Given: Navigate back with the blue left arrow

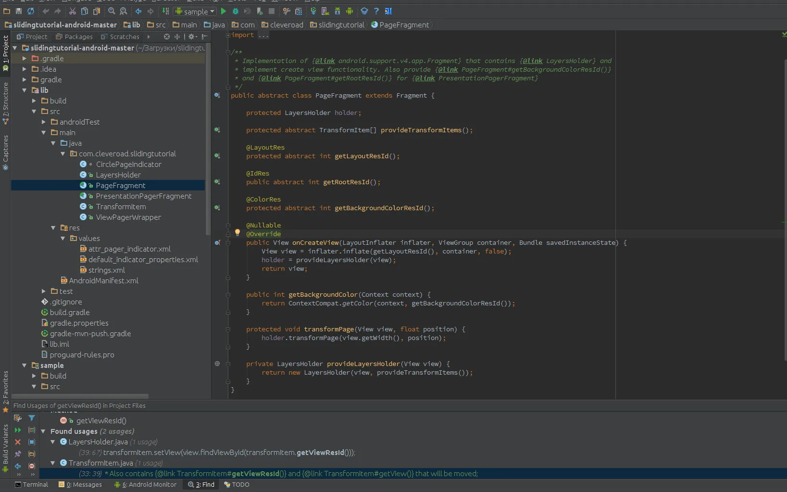Looking at the screenshot, I should click(x=138, y=11).
